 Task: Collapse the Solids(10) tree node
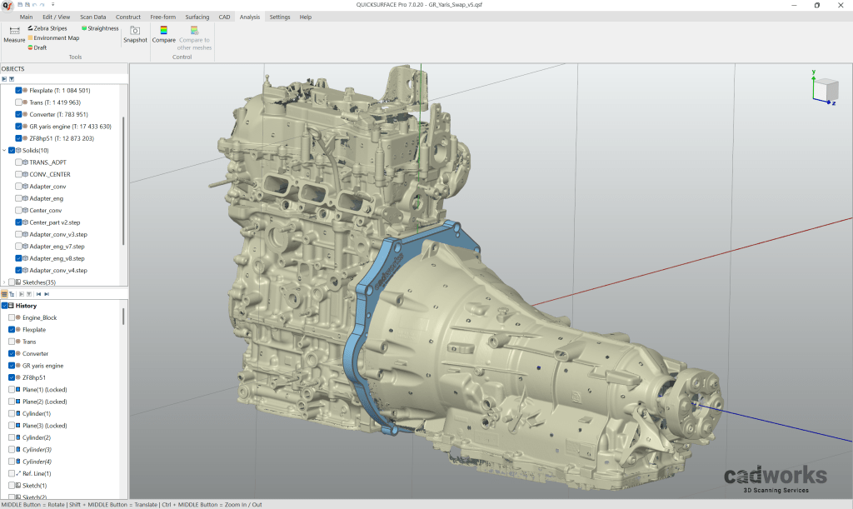(5, 150)
